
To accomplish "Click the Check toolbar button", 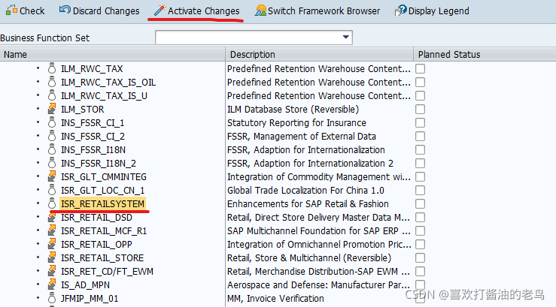I will point(25,11).
